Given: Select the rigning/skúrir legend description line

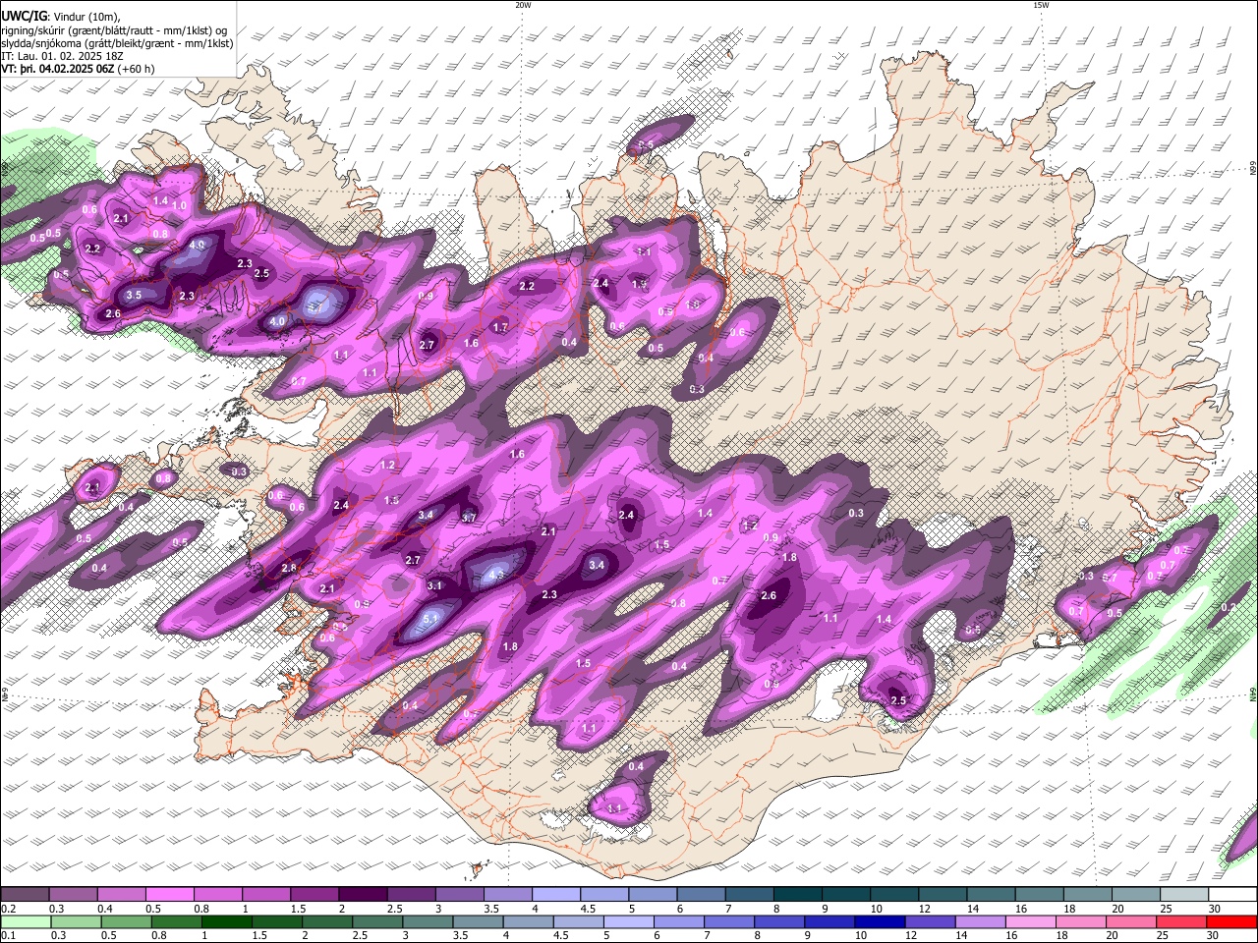Looking at the screenshot, I should 113,30.
